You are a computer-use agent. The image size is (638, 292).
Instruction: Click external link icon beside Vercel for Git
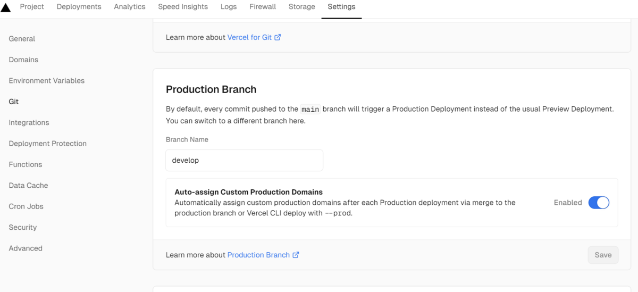click(278, 37)
